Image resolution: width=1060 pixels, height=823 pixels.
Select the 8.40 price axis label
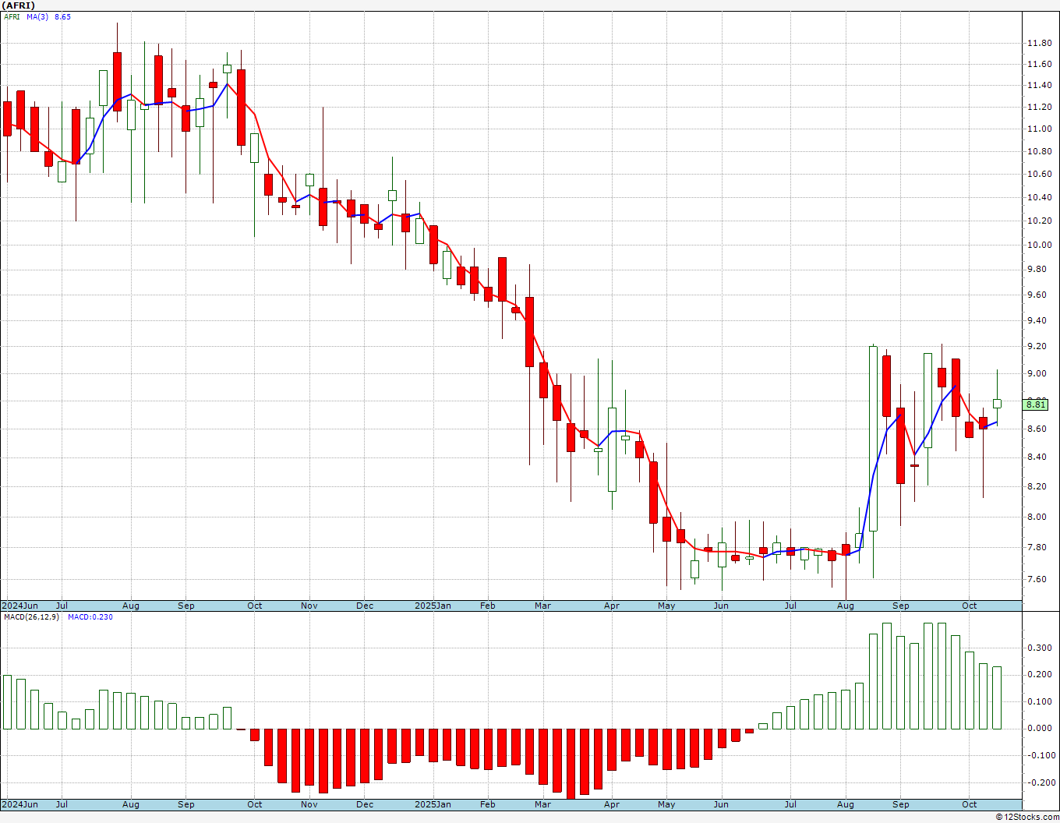pyautogui.click(x=1039, y=457)
